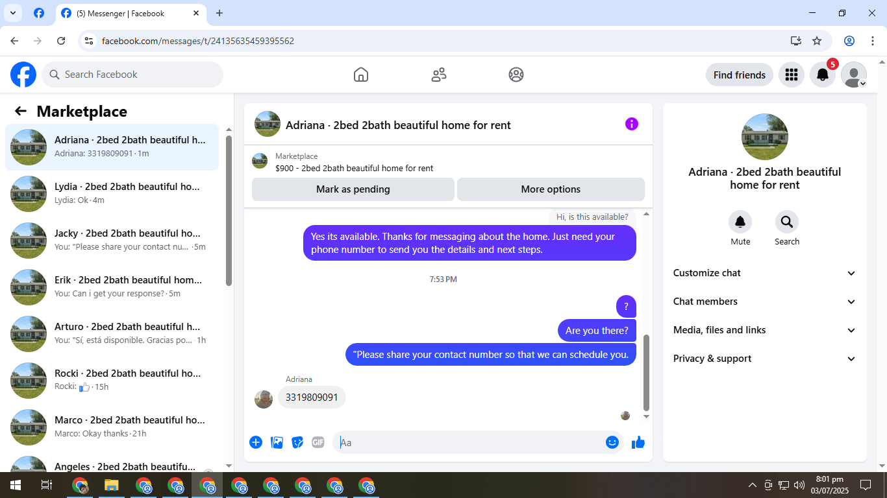Click chat messages scrollbar thumb
Viewport: 887px width, 498px height.
click(x=646, y=373)
